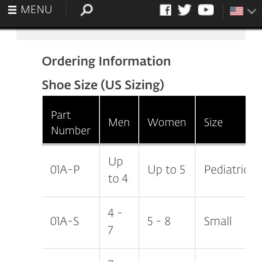Open the Twitter bird icon
262x262 pixels.
coord(185,10)
